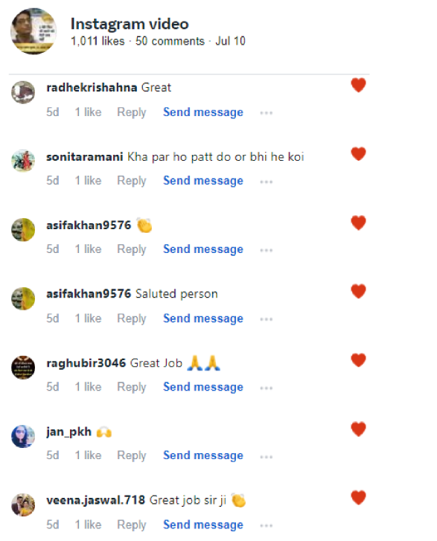Click heart icon next to jan_pkh comment
Screen dimensions: 437x541
358,429
